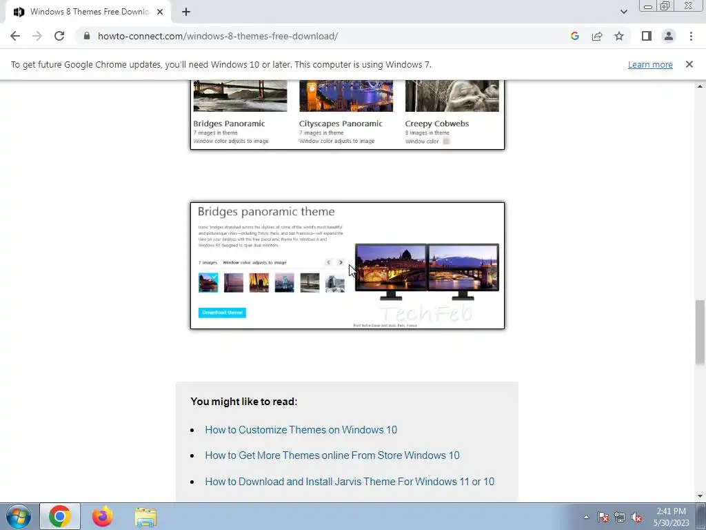Share this page icon

pyautogui.click(x=597, y=36)
